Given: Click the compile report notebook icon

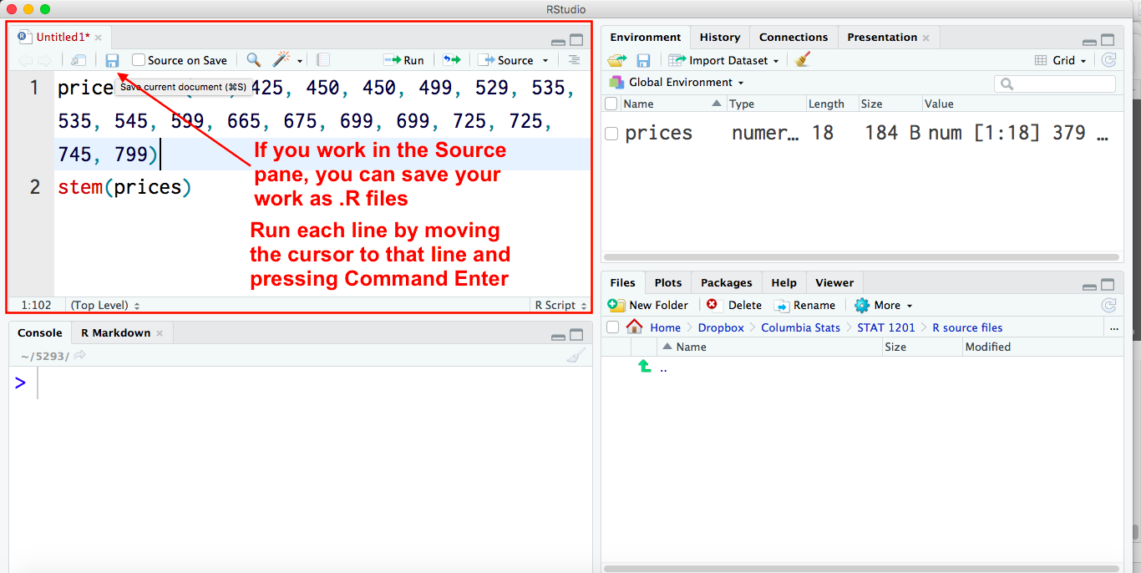Looking at the screenshot, I should 323,60.
